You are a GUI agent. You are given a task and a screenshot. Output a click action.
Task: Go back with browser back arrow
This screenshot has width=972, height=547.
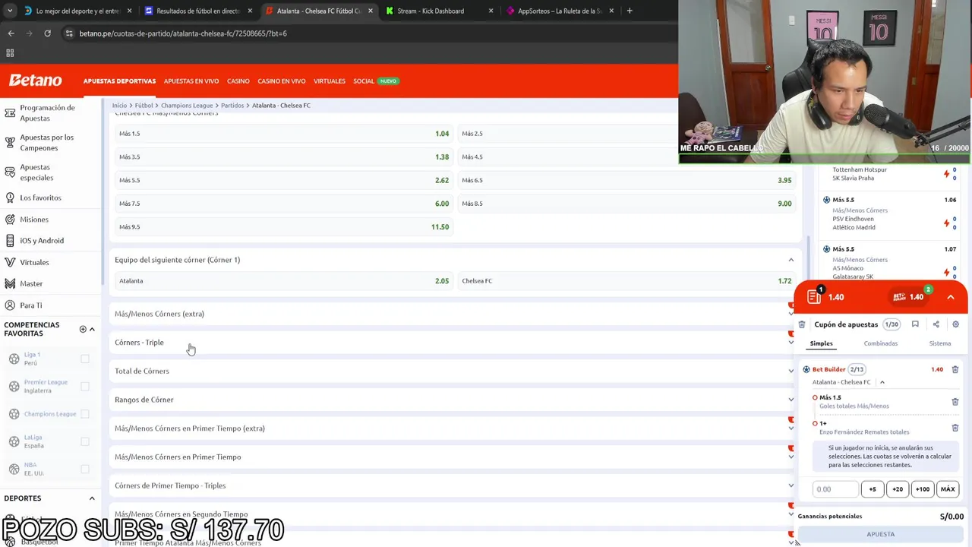pos(11,33)
